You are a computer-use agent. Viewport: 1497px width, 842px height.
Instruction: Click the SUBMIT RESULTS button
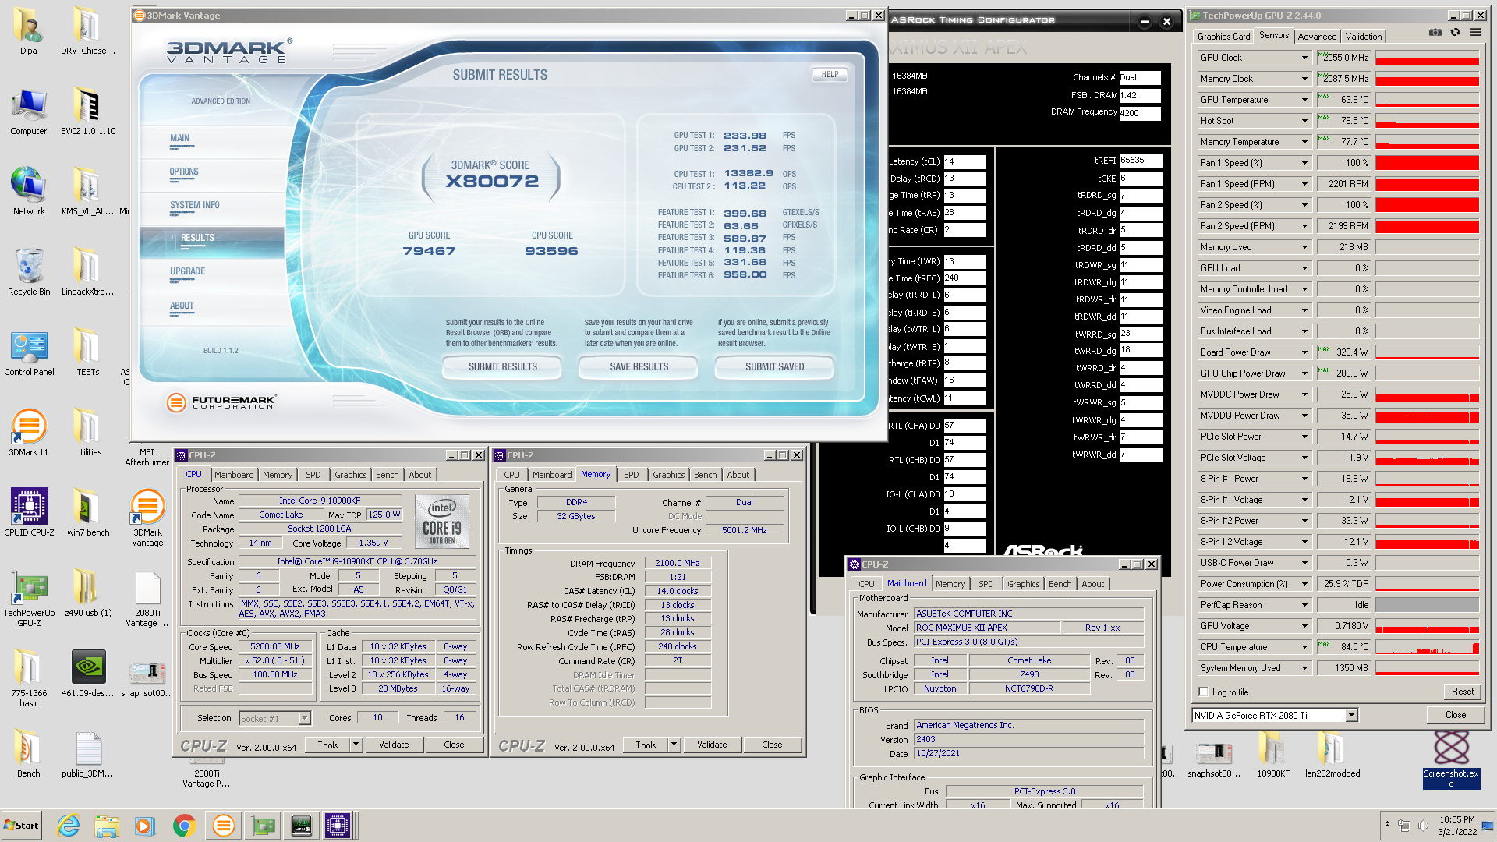[502, 367]
